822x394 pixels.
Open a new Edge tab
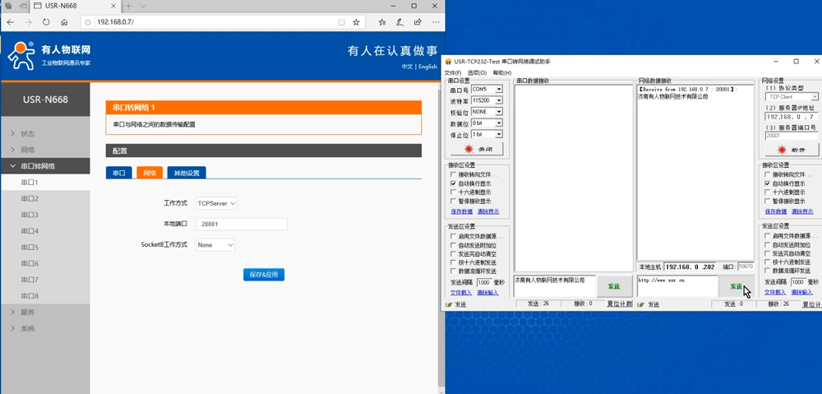tap(128, 6)
